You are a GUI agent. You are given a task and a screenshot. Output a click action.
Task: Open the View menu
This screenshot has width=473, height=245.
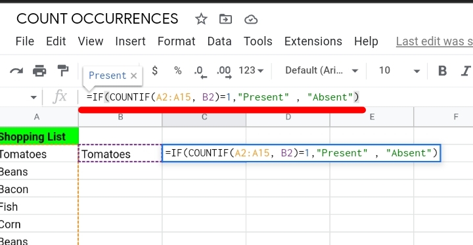(91, 41)
